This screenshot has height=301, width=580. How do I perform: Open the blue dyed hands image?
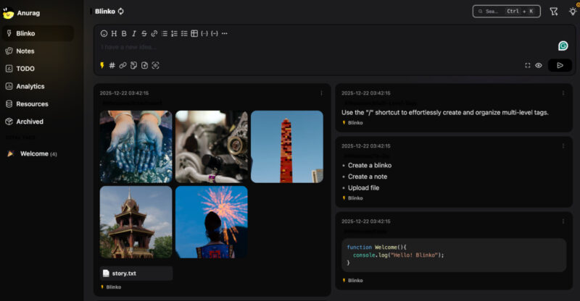pyautogui.click(x=136, y=147)
